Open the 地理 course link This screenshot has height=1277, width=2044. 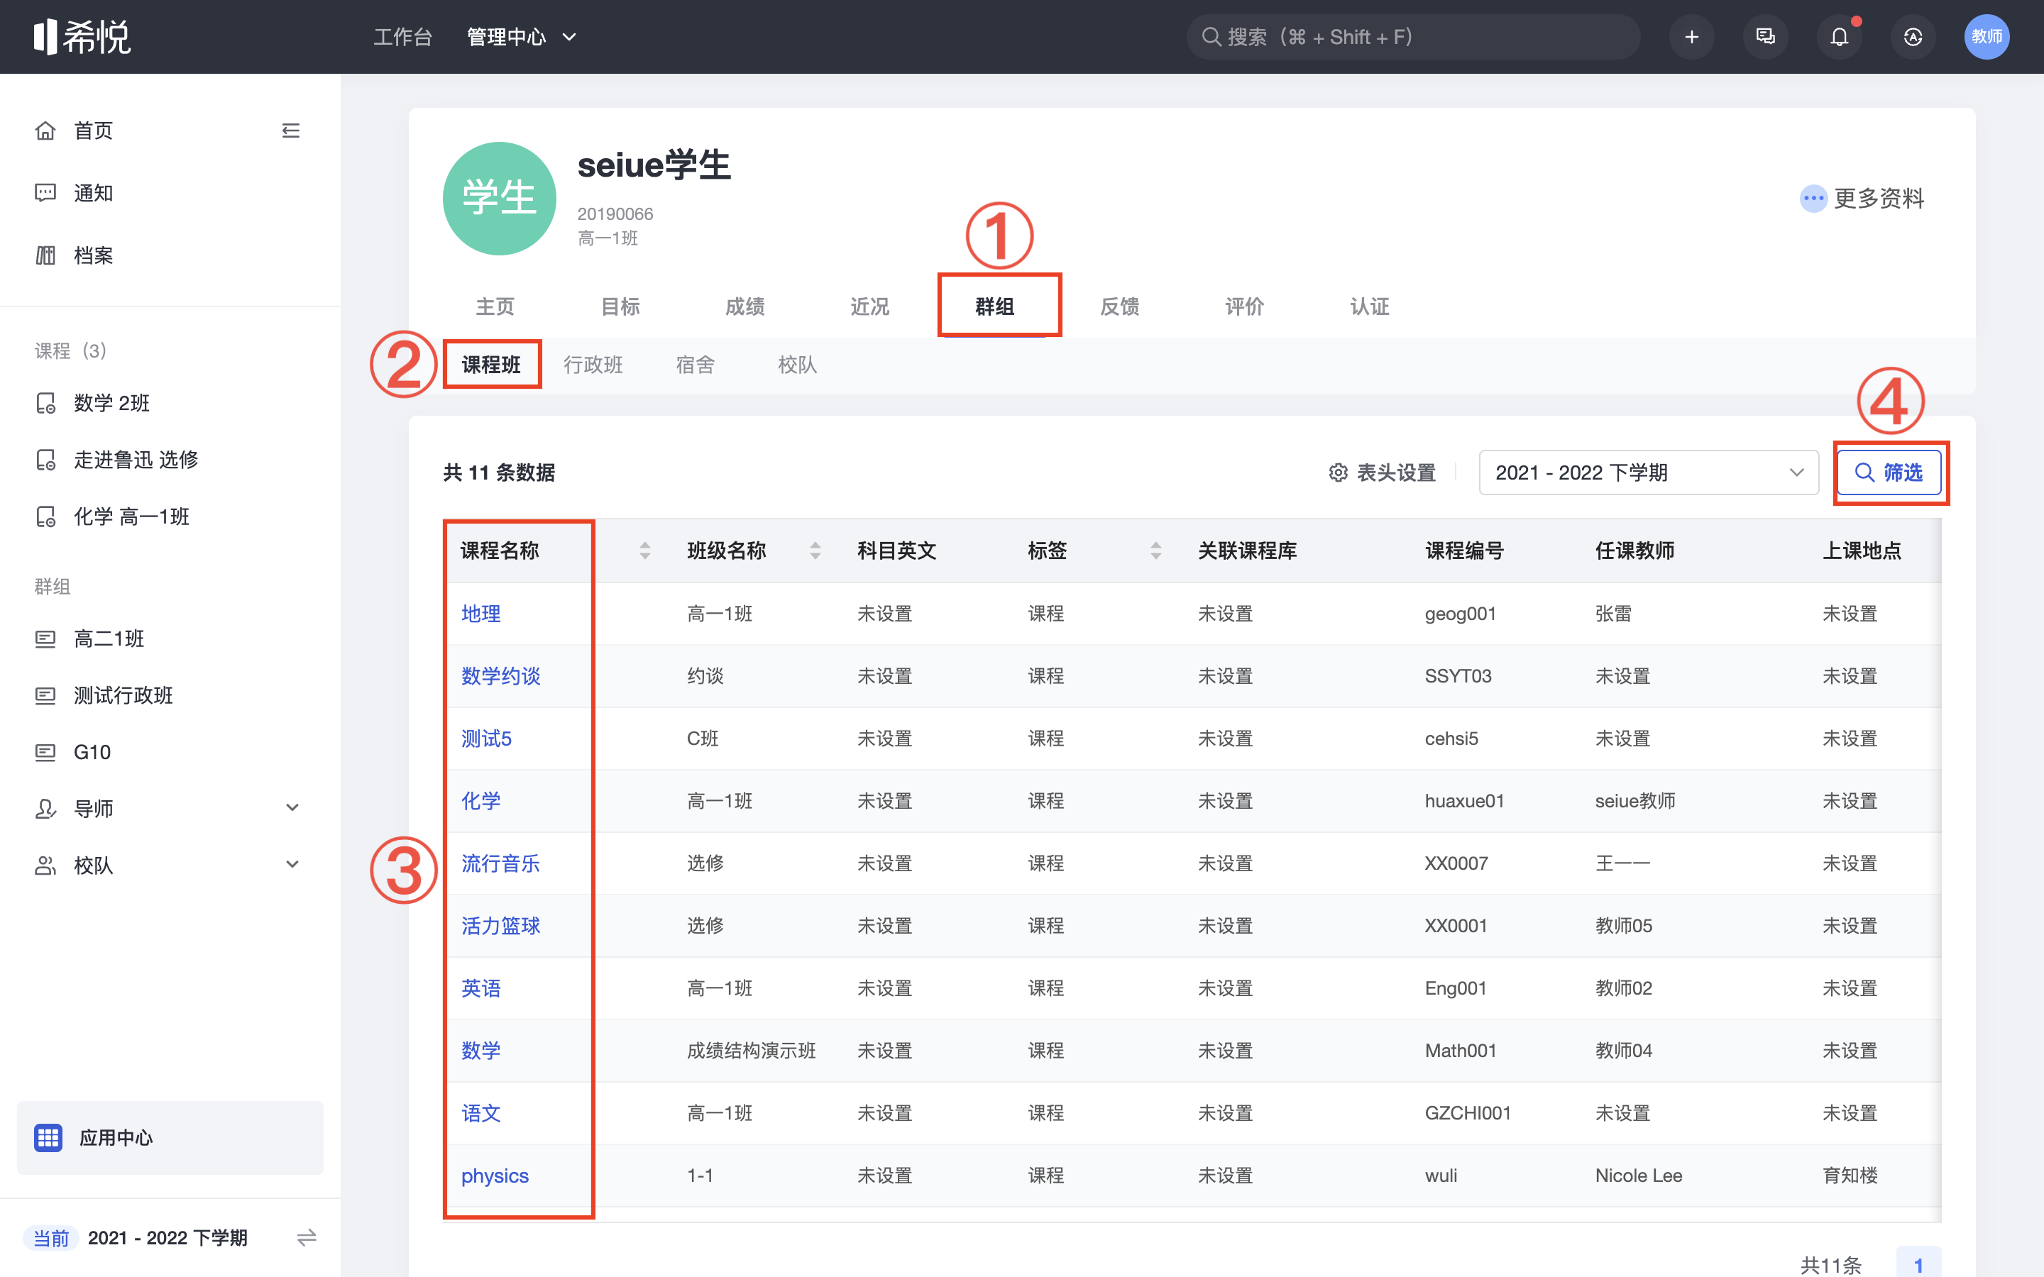pos(480,614)
